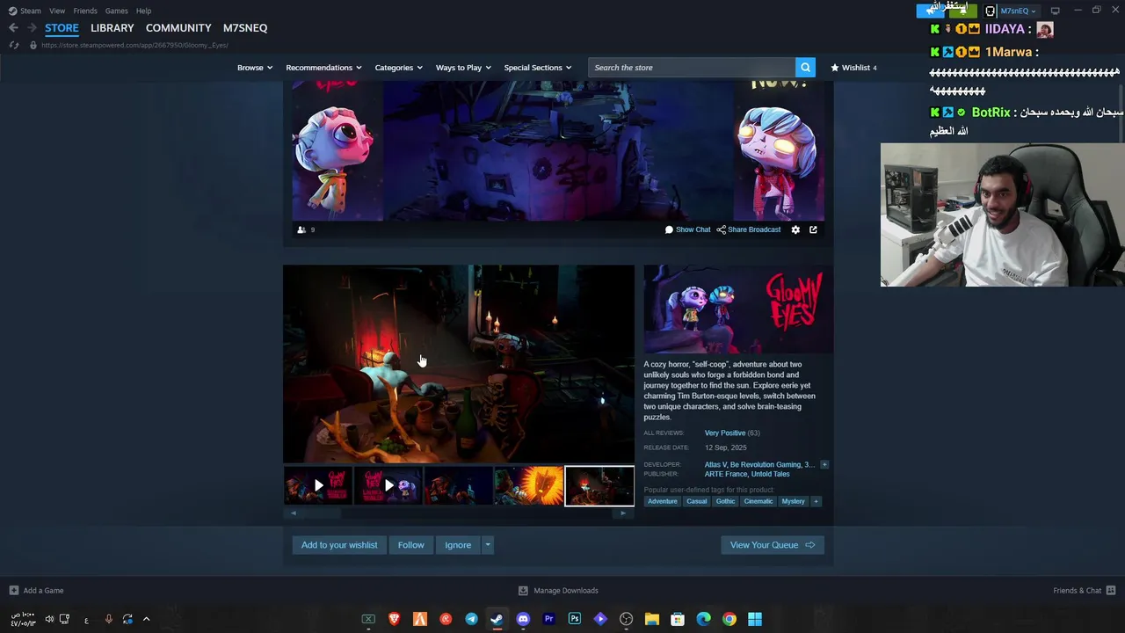Open broadcast settings gear

click(x=795, y=229)
